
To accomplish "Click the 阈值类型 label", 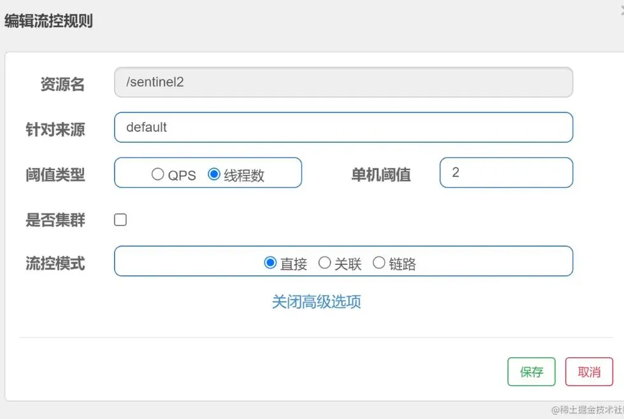I will [55, 175].
